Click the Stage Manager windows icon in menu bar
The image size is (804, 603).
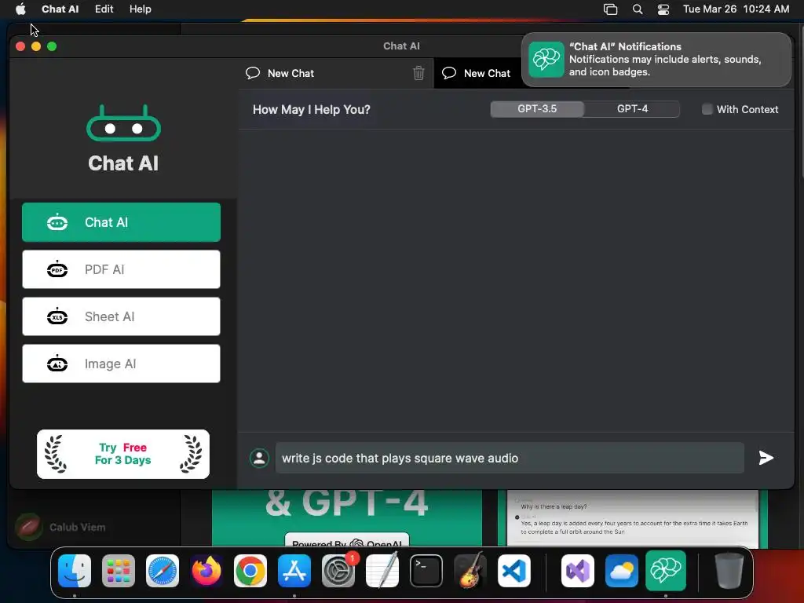click(610, 9)
